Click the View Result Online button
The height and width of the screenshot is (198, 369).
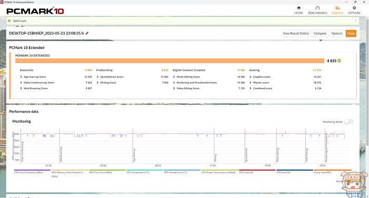pyautogui.click(x=296, y=33)
